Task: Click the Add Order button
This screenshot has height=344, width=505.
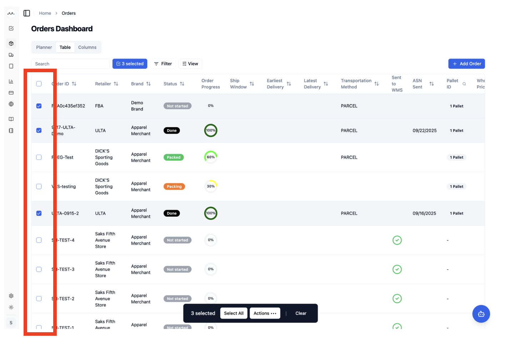Action: 466,64
